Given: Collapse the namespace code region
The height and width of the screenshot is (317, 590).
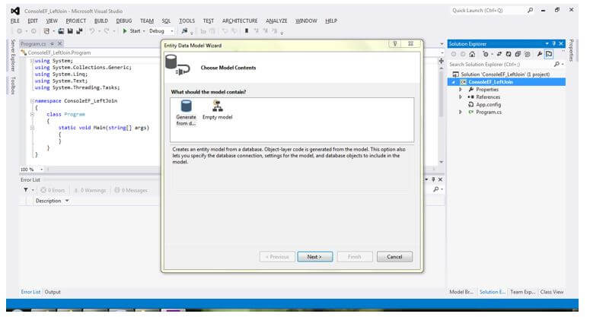Looking at the screenshot, I should coord(32,101).
